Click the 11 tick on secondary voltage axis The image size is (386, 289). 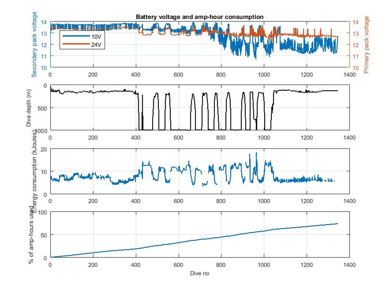(x=44, y=56)
